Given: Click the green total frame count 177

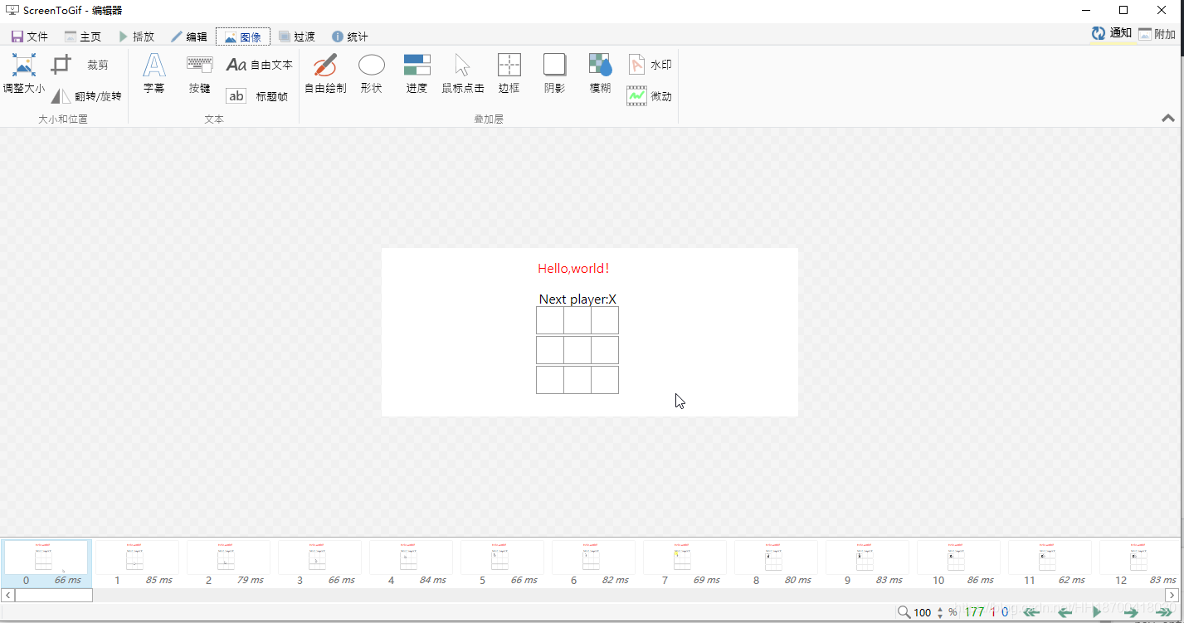Looking at the screenshot, I should 974,612.
